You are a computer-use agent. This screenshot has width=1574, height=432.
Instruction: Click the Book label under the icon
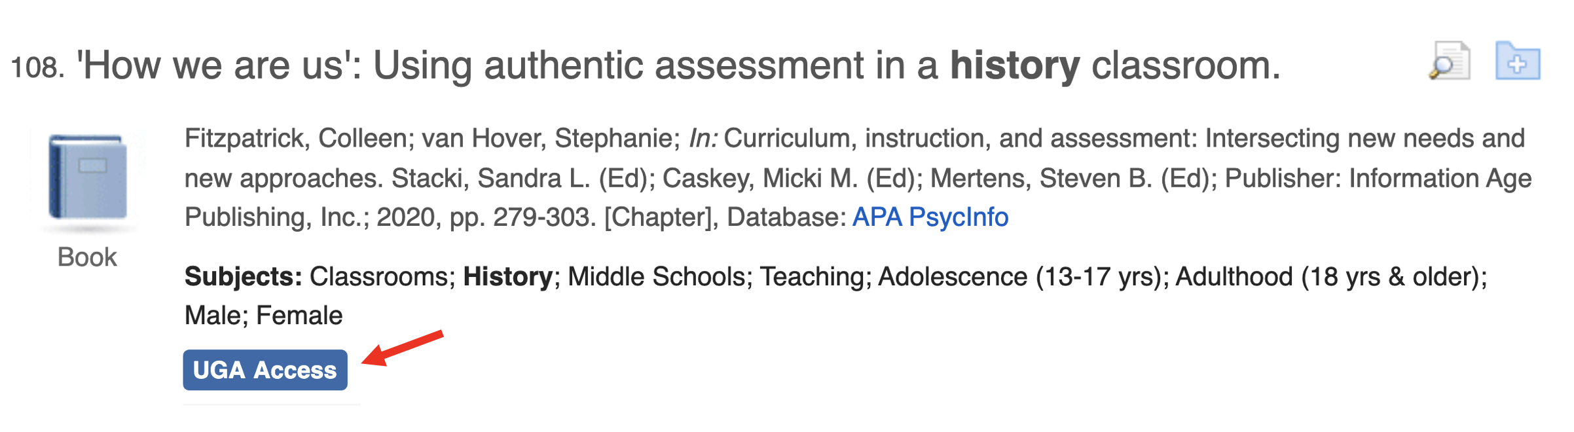(87, 257)
